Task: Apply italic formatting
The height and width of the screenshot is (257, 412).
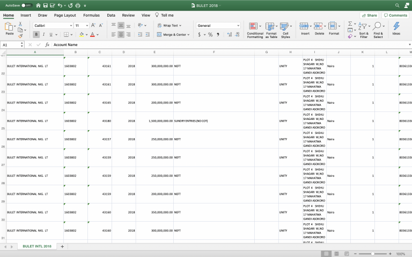Action: (x=43, y=34)
